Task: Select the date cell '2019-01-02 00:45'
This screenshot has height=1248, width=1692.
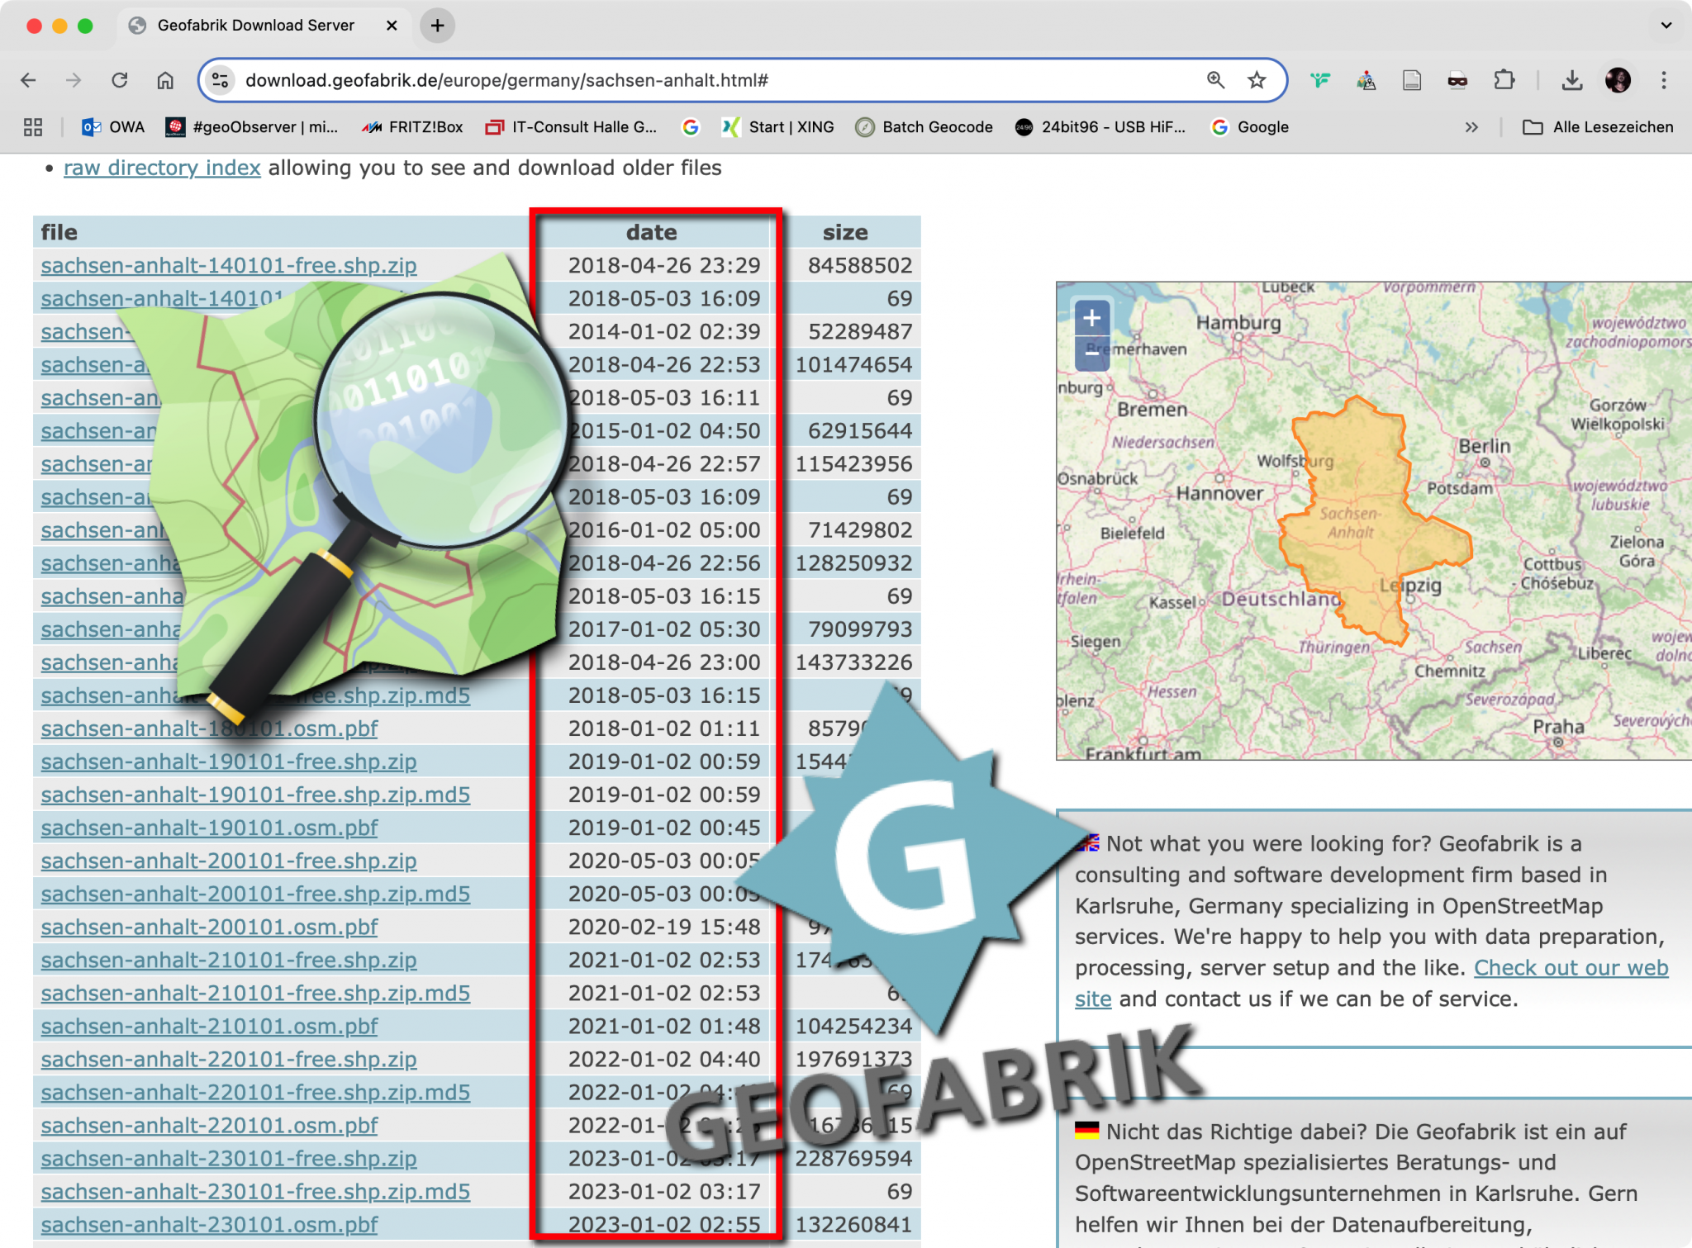Action: coord(664,828)
